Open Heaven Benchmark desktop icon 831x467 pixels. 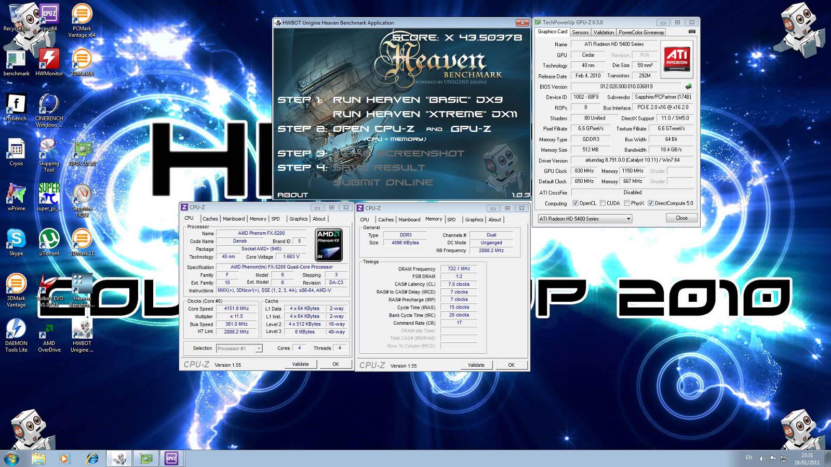(x=82, y=290)
